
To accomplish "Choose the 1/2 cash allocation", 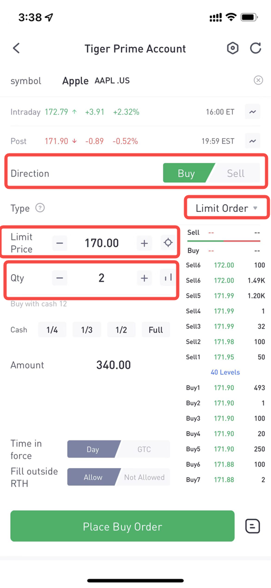I will (x=121, y=329).
